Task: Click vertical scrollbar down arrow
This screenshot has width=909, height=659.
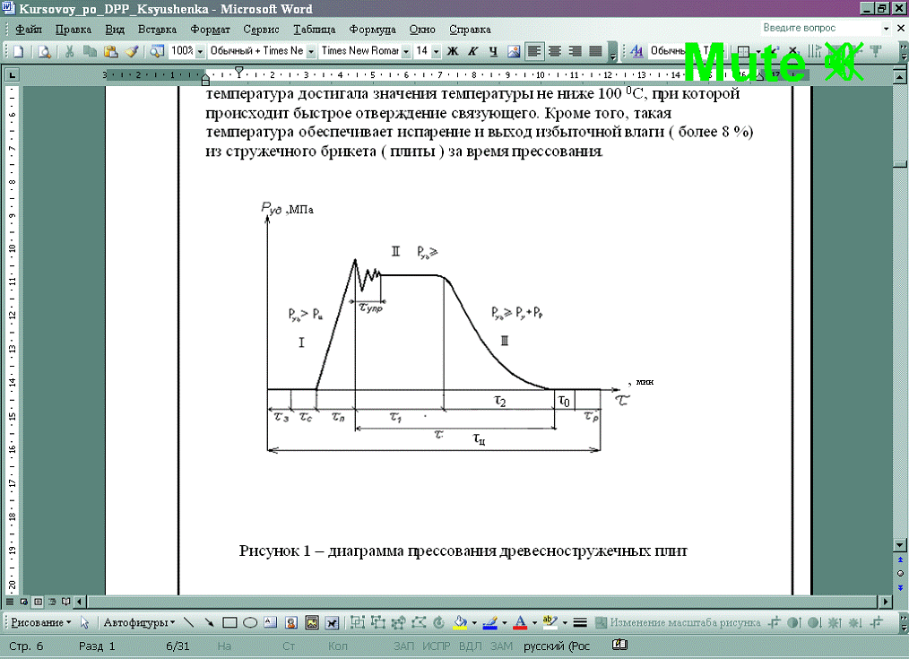Action: coord(900,545)
